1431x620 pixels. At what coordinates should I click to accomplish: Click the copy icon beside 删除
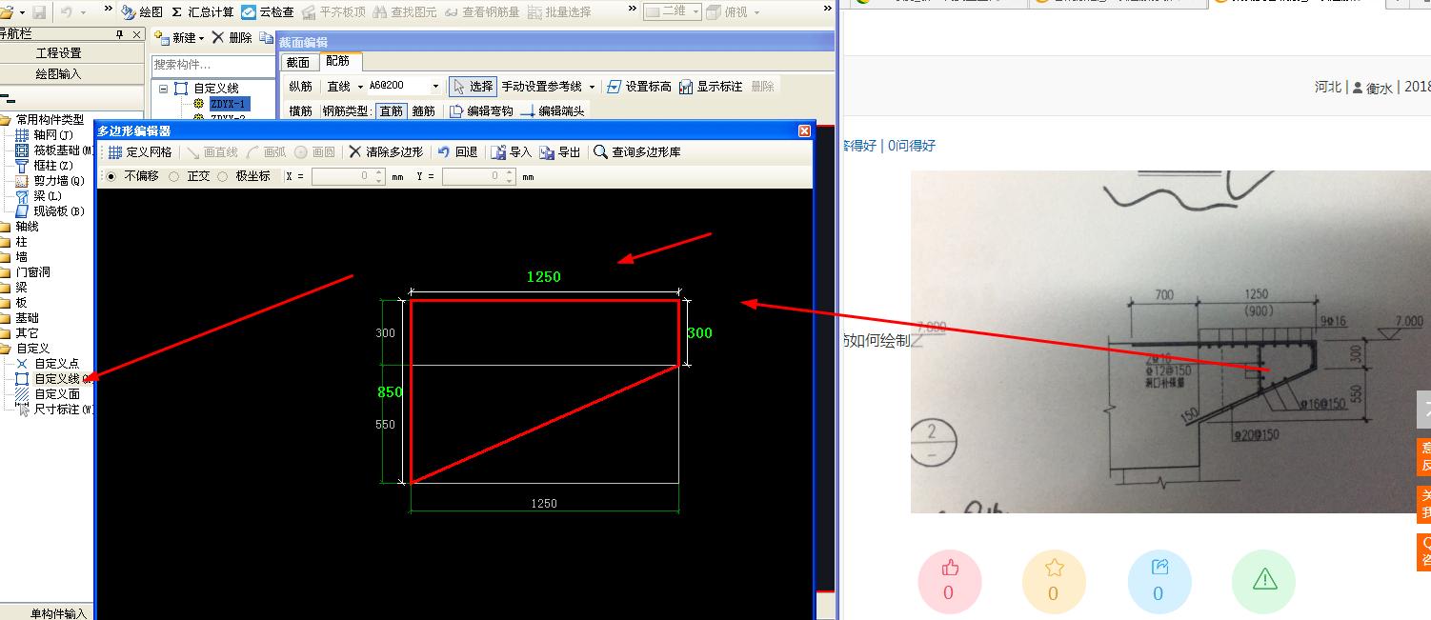(267, 37)
